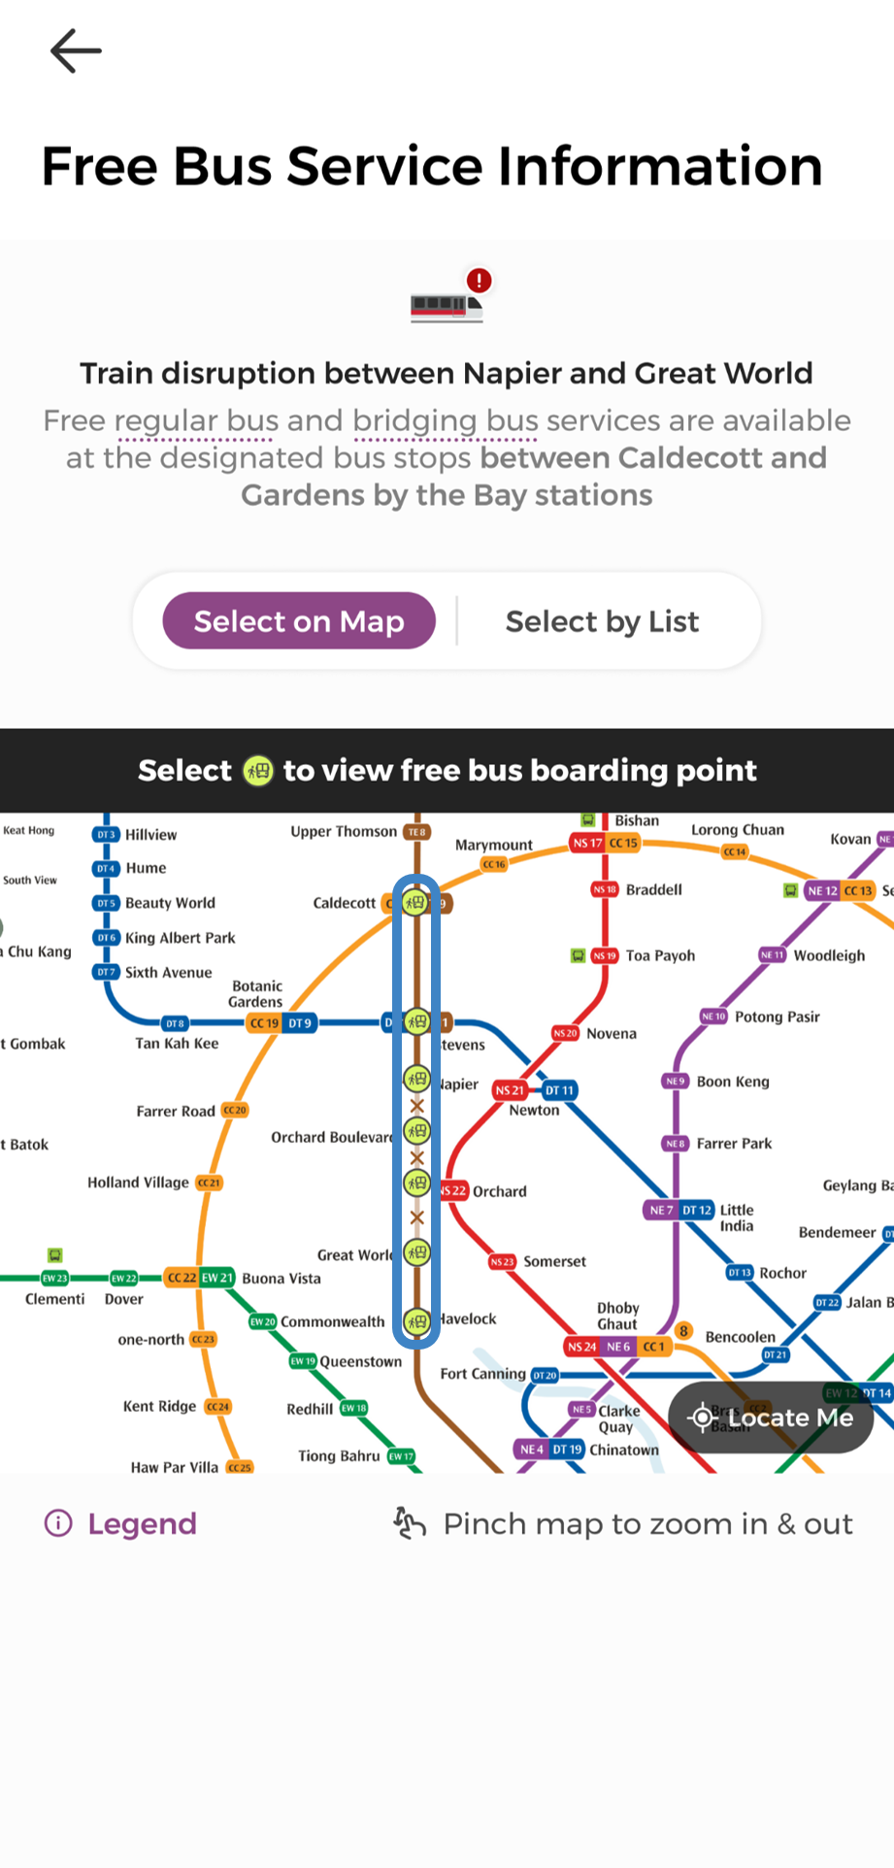Switch to Select on Map view
Image resolution: width=894 pixels, height=1868 pixels.
point(299,621)
